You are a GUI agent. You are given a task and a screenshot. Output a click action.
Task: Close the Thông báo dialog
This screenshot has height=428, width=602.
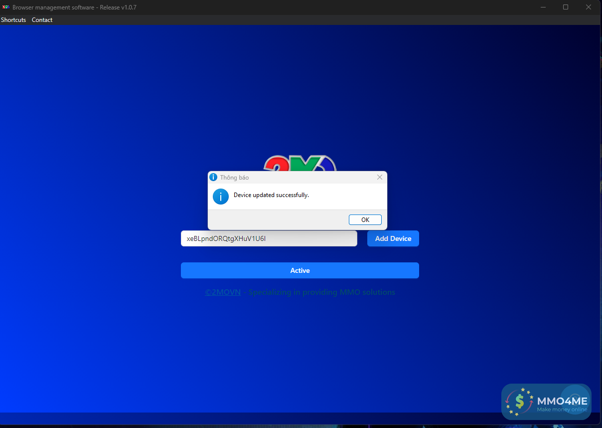coord(380,177)
